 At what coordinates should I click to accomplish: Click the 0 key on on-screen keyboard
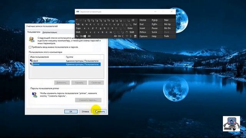121,21
